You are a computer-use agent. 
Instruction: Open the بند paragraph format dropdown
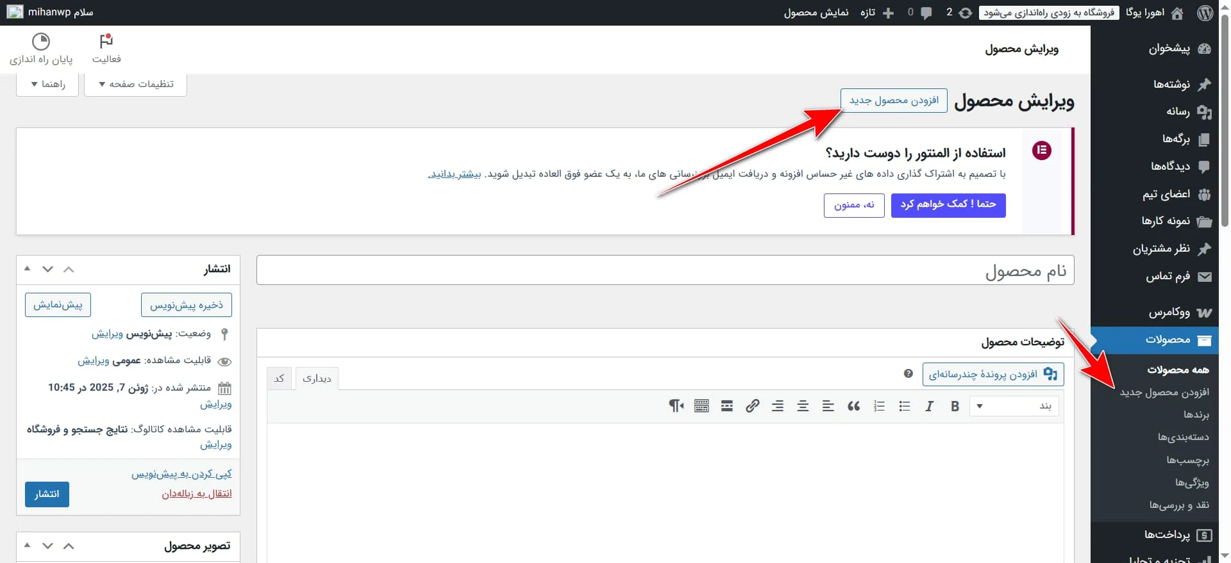click(1015, 406)
